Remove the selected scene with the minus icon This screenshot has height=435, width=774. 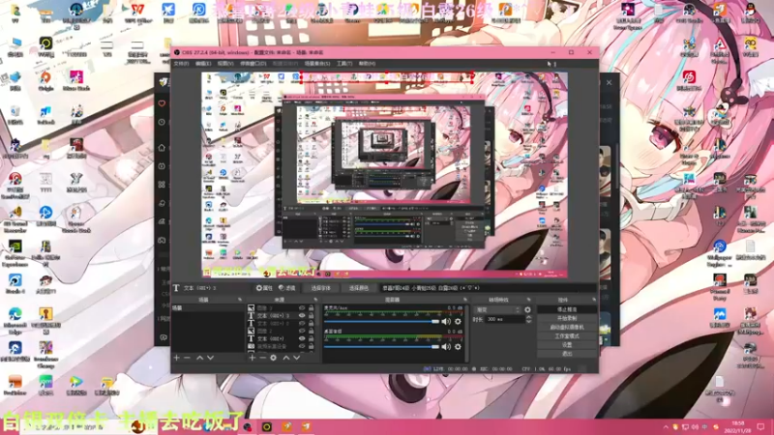(187, 358)
